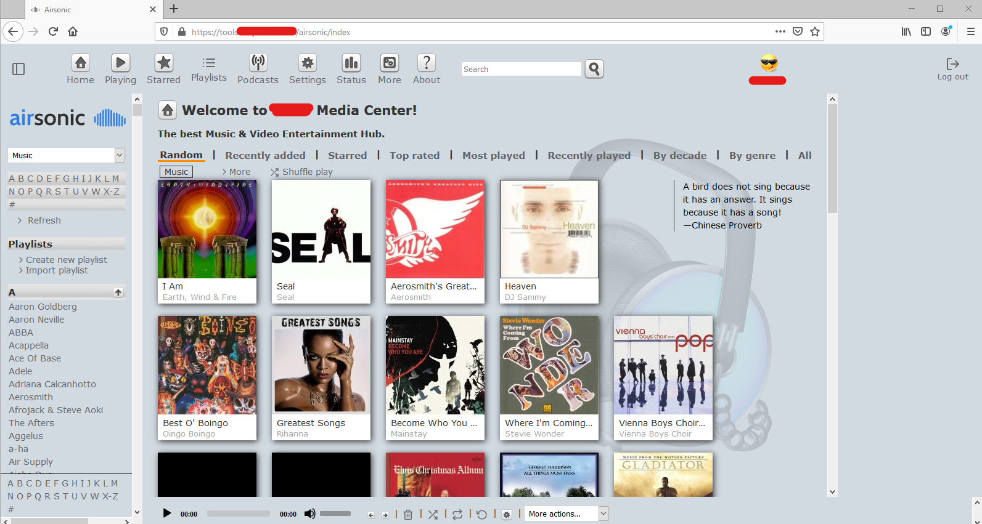Open Vienna Boys Choir album cover

[663, 365]
